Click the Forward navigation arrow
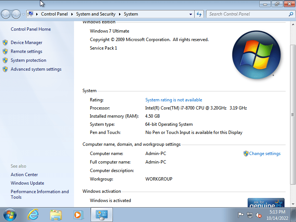This screenshot has width=296, height=222. [16, 14]
